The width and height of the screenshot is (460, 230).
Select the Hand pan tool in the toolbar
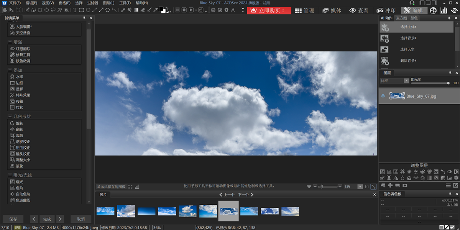click(x=5, y=10)
